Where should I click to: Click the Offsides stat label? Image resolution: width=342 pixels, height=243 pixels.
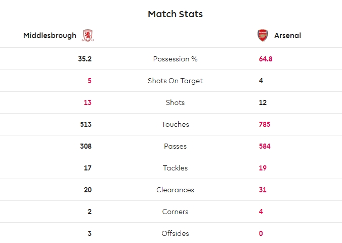tap(175, 233)
